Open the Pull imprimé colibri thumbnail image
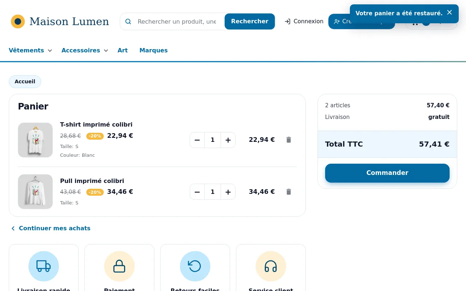 coord(35,192)
